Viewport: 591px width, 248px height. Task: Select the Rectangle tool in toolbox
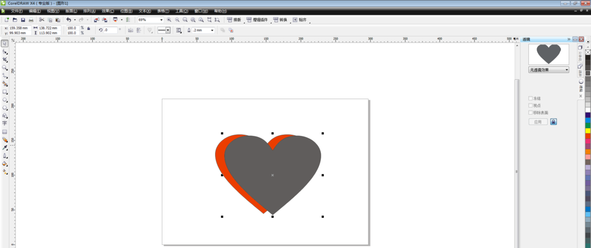[x=5, y=92]
